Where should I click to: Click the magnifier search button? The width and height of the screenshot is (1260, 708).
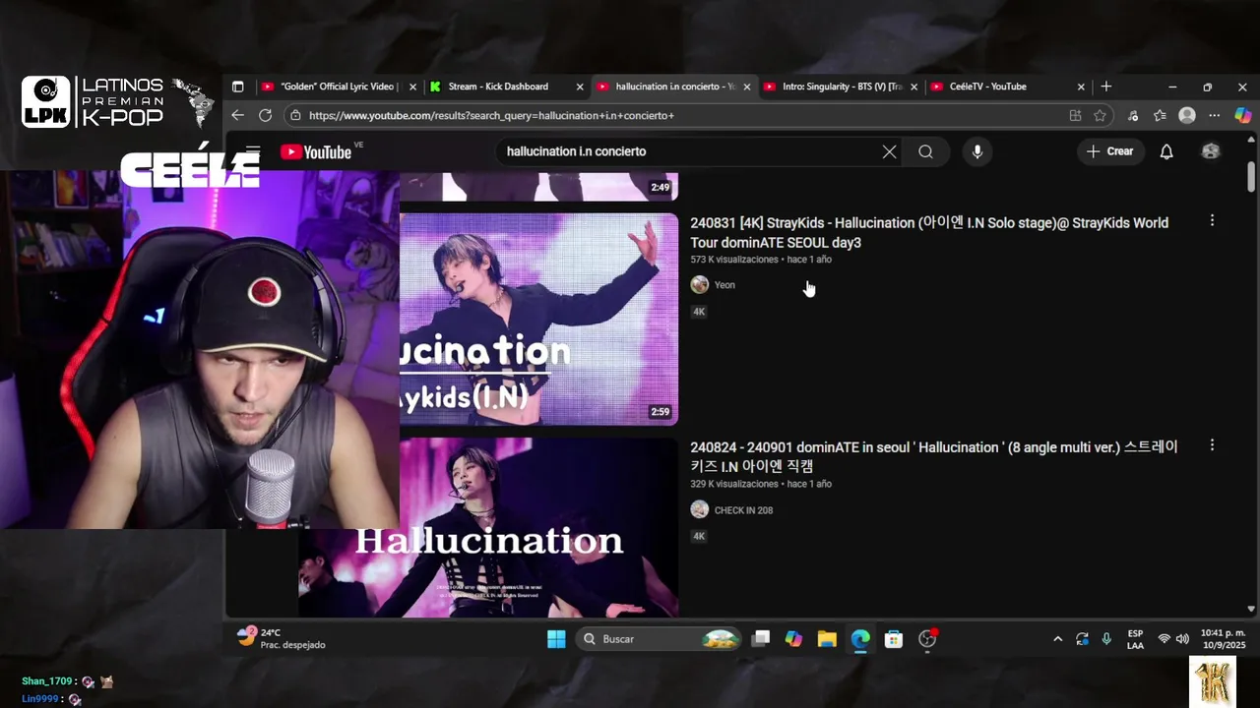click(x=925, y=151)
